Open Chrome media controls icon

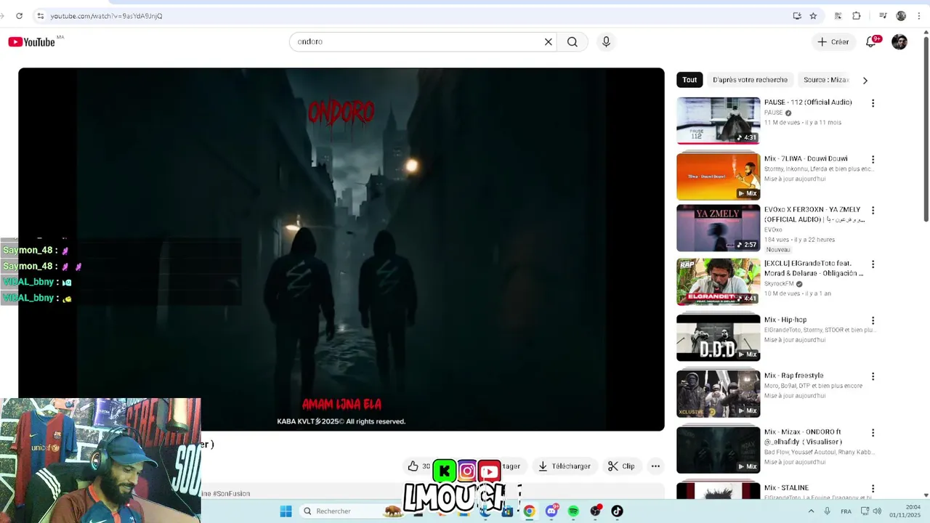(883, 16)
